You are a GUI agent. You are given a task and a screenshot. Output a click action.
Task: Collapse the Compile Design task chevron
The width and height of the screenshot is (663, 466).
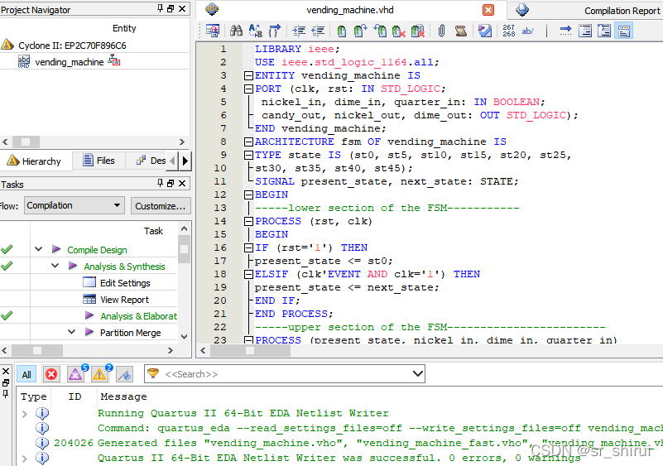(x=38, y=249)
